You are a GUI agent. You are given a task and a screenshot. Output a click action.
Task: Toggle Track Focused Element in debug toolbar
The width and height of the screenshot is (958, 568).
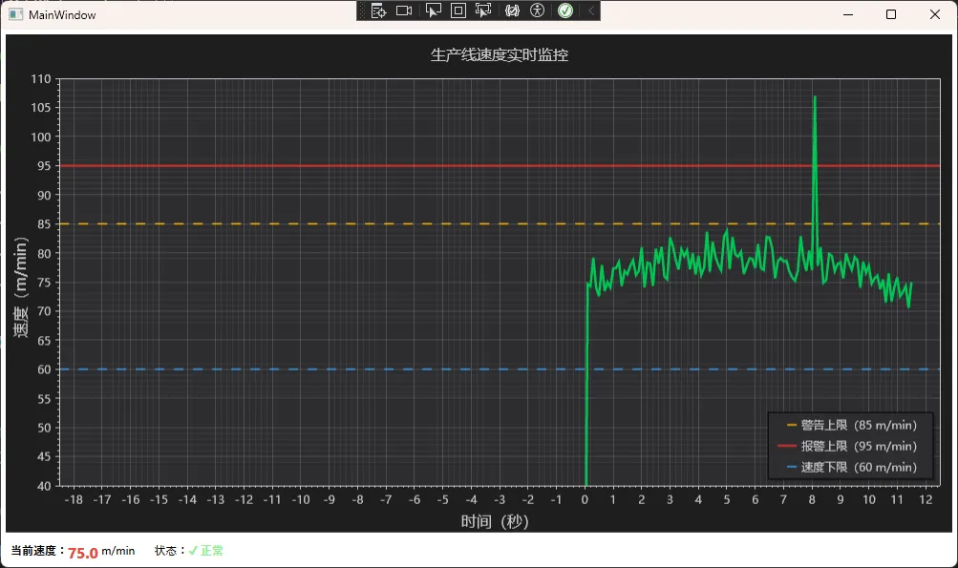click(483, 11)
